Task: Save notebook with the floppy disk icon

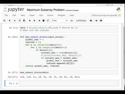Action: pyautogui.click(x=4, y=21)
